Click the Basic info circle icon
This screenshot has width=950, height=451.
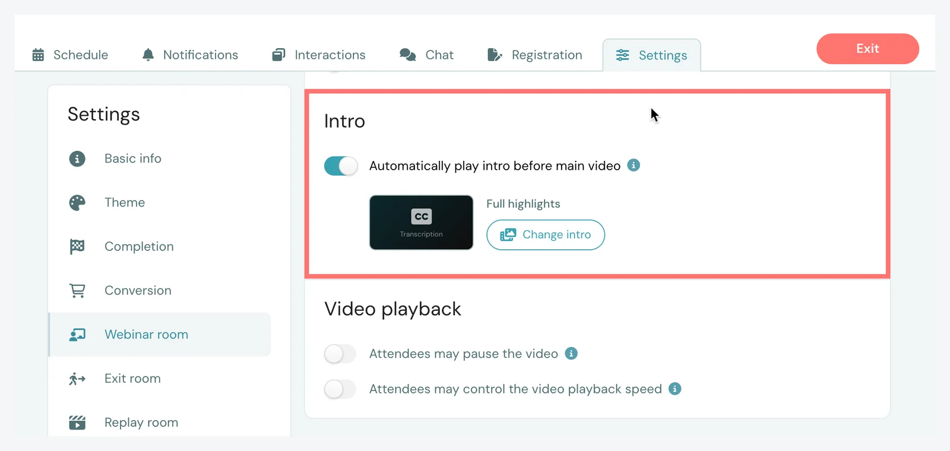coord(77,158)
